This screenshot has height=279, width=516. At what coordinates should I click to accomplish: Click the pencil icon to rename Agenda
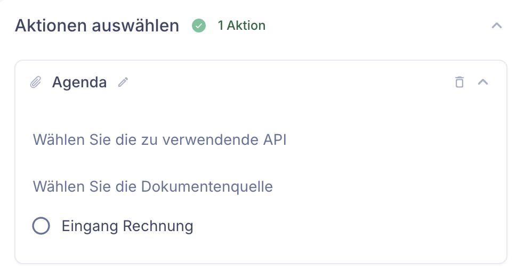(x=123, y=82)
